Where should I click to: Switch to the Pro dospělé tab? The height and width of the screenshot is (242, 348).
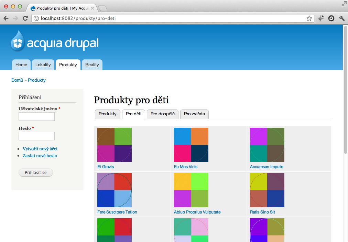pos(162,114)
